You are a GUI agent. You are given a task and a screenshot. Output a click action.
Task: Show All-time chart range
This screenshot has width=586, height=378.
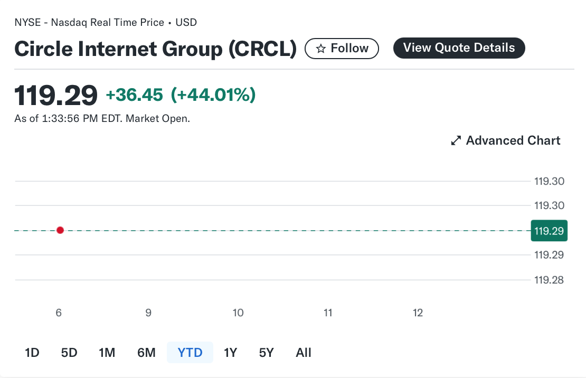304,353
